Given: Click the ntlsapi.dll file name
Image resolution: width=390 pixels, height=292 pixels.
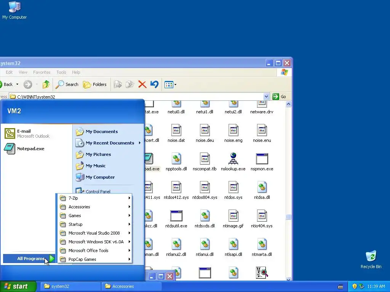Looking at the screenshot, I should pos(233,254).
